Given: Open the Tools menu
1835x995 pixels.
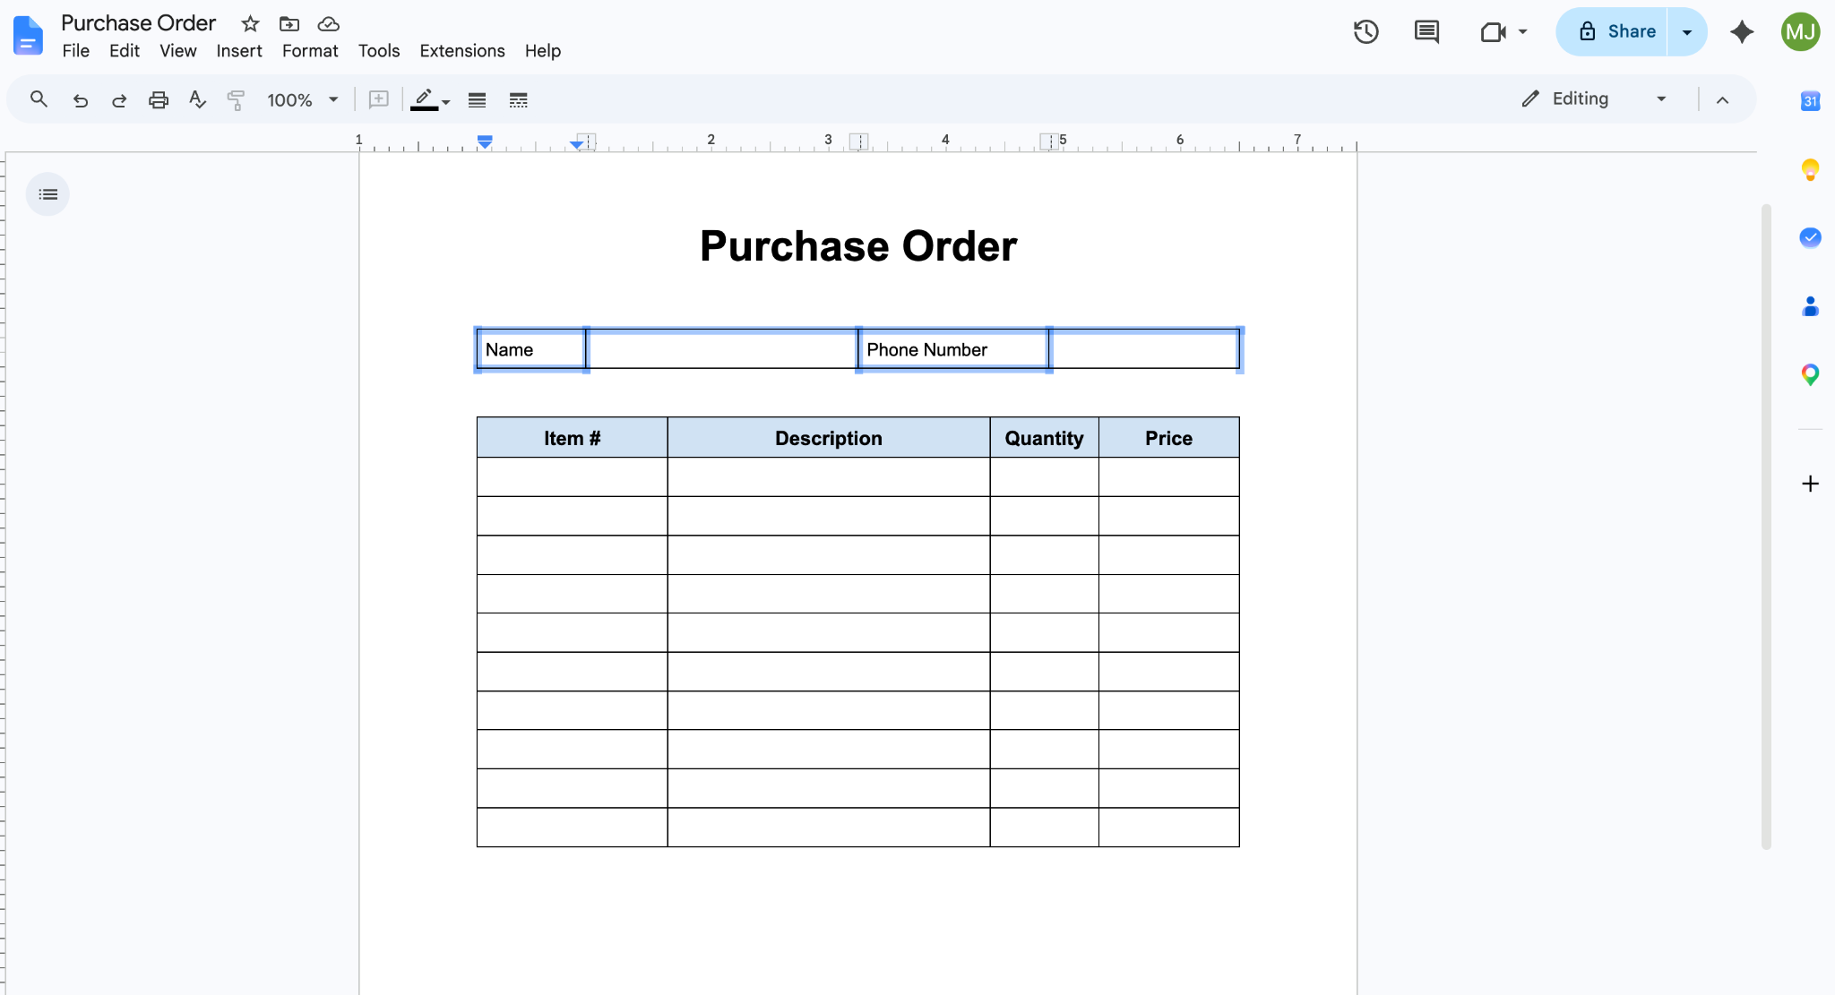Looking at the screenshot, I should pyautogui.click(x=379, y=51).
